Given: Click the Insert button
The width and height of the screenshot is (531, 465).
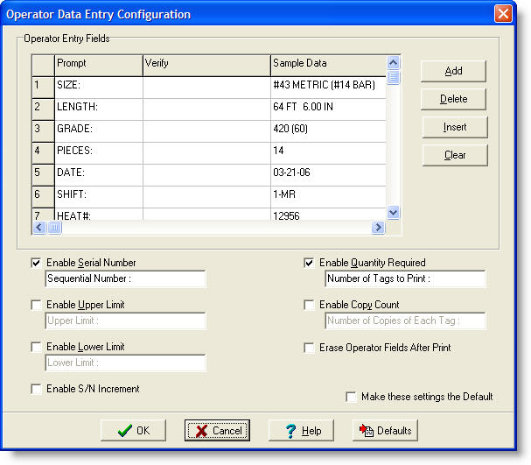Looking at the screenshot, I should click(x=455, y=127).
